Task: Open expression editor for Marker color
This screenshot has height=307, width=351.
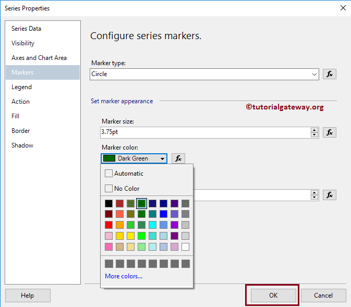Action: (178, 158)
